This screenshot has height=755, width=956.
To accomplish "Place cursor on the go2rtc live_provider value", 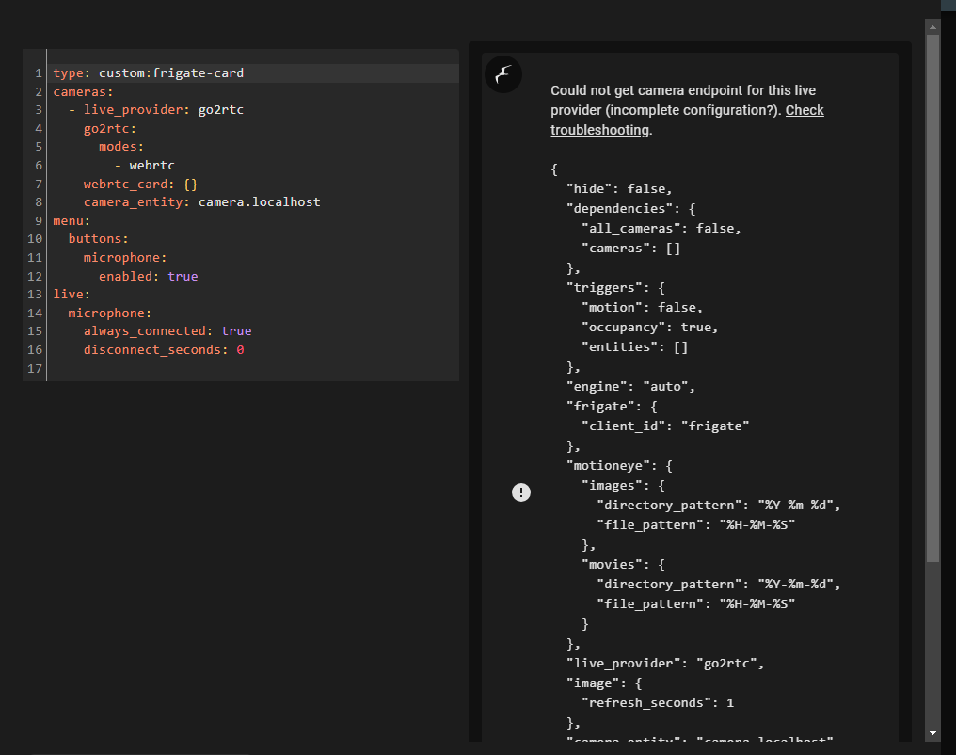I will (220, 109).
